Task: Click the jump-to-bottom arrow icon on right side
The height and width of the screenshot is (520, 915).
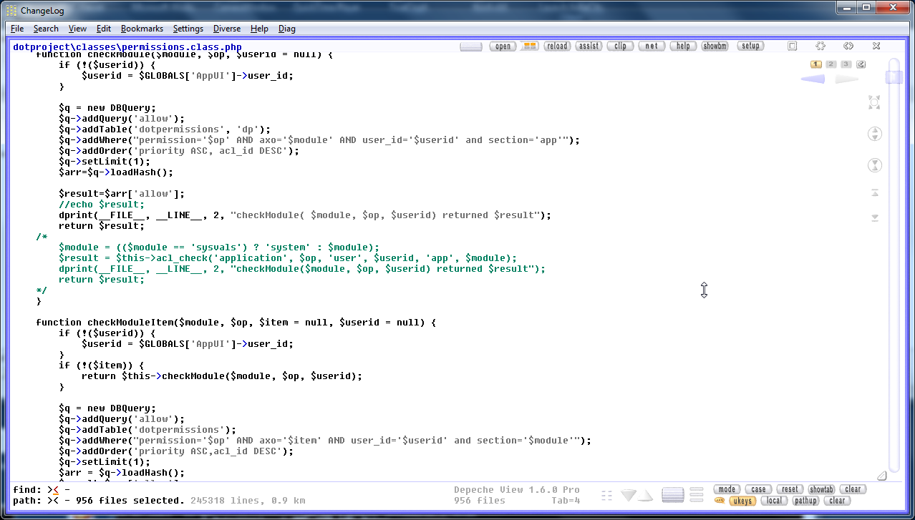Action: [x=874, y=217]
